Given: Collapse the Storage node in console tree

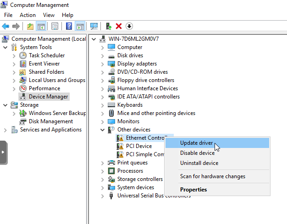Looking at the screenshot, I should [x=6, y=105].
